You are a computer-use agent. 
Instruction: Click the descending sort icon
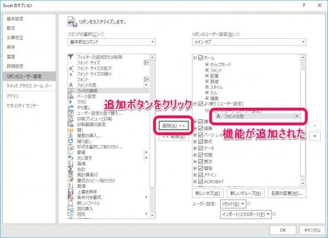71,164
